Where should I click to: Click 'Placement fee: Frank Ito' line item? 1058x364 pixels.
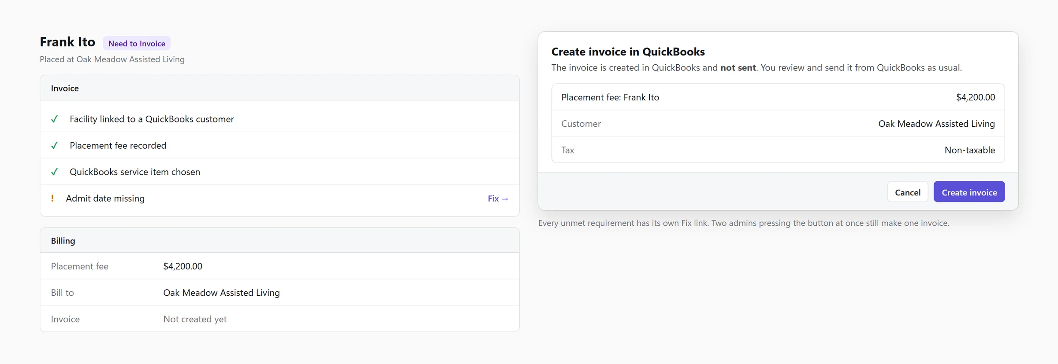click(610, 97)
